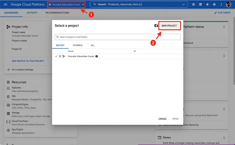The image size is (235, 145).
Task: Click the Search projects and folders field
Action: (117, 37)
